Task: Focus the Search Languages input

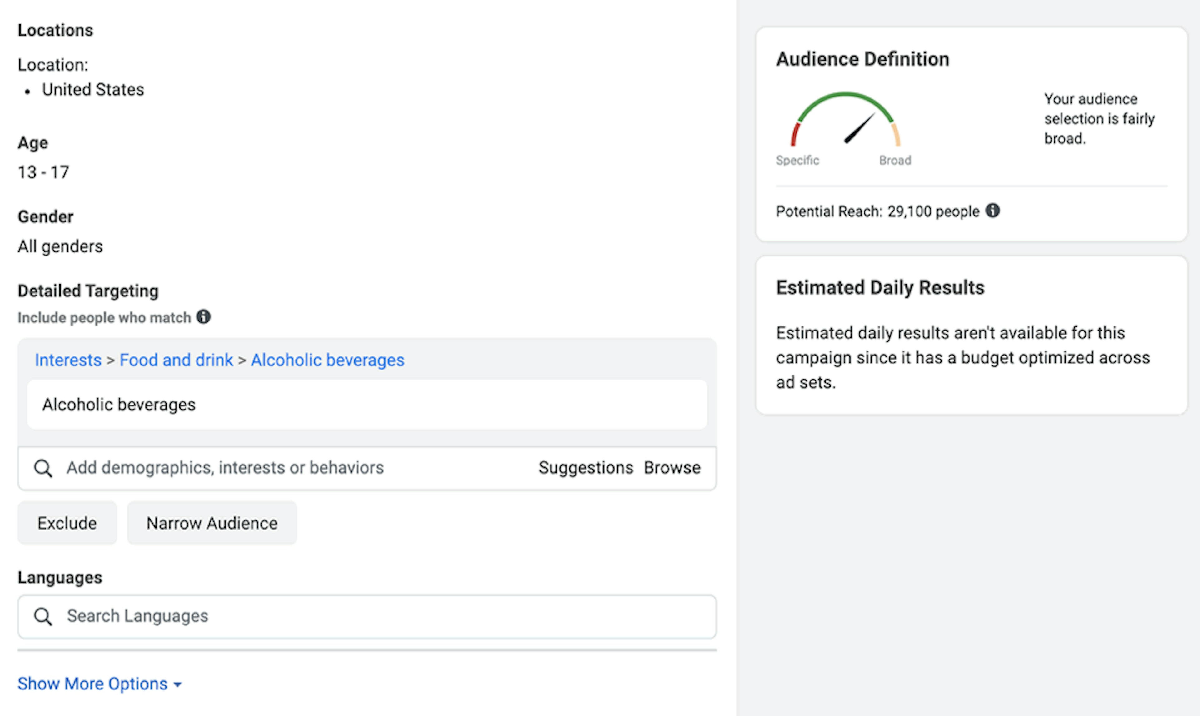Action: pos(367,617)
